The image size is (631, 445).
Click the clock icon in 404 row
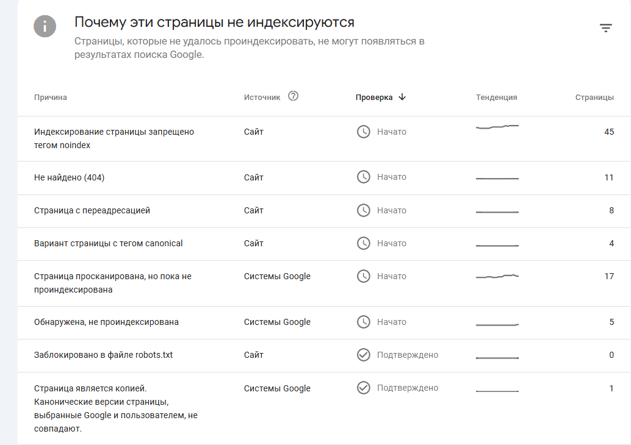pos(364,177)
